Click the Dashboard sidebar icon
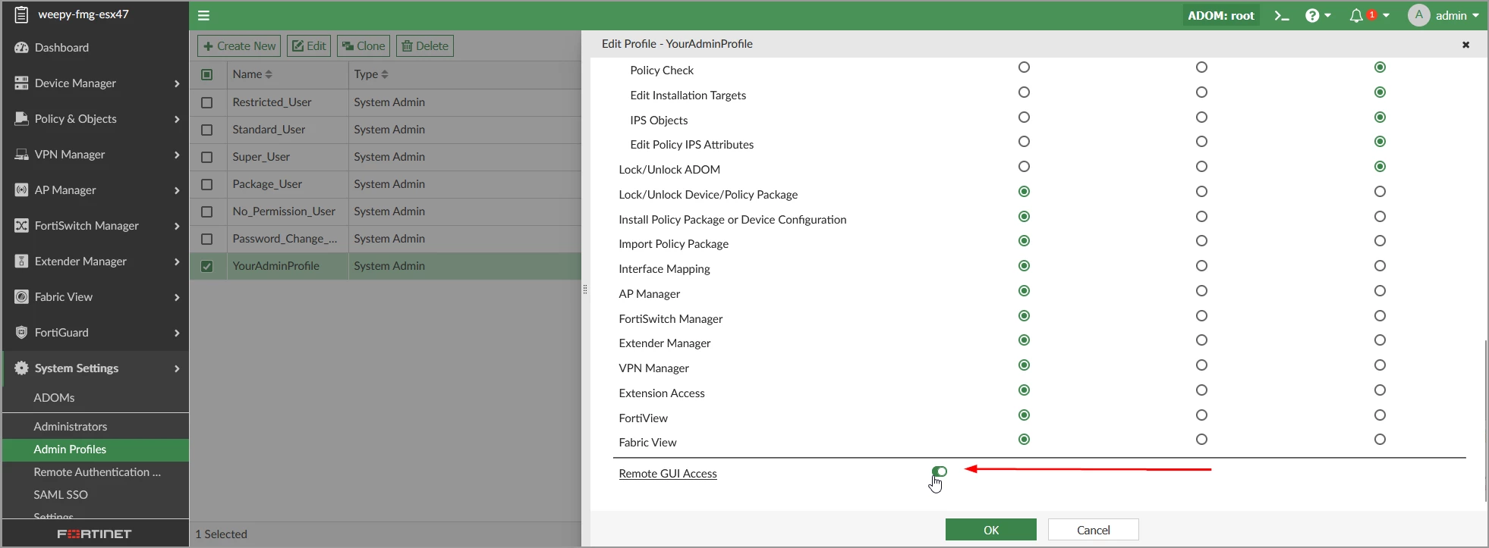Screen dimensions: 1489x548 pyautogui.click(x=21, y=47)
